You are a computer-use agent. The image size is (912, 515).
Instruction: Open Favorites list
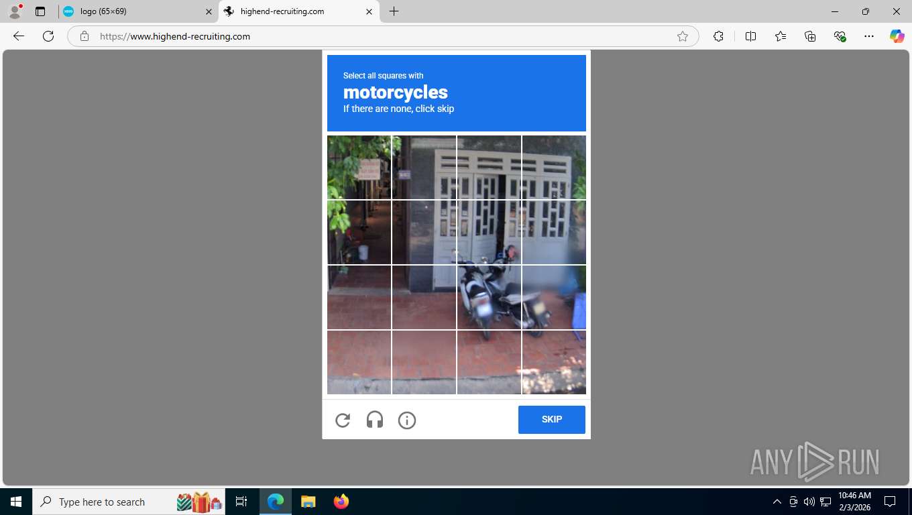pyautogui.click(x=781, y=36)
